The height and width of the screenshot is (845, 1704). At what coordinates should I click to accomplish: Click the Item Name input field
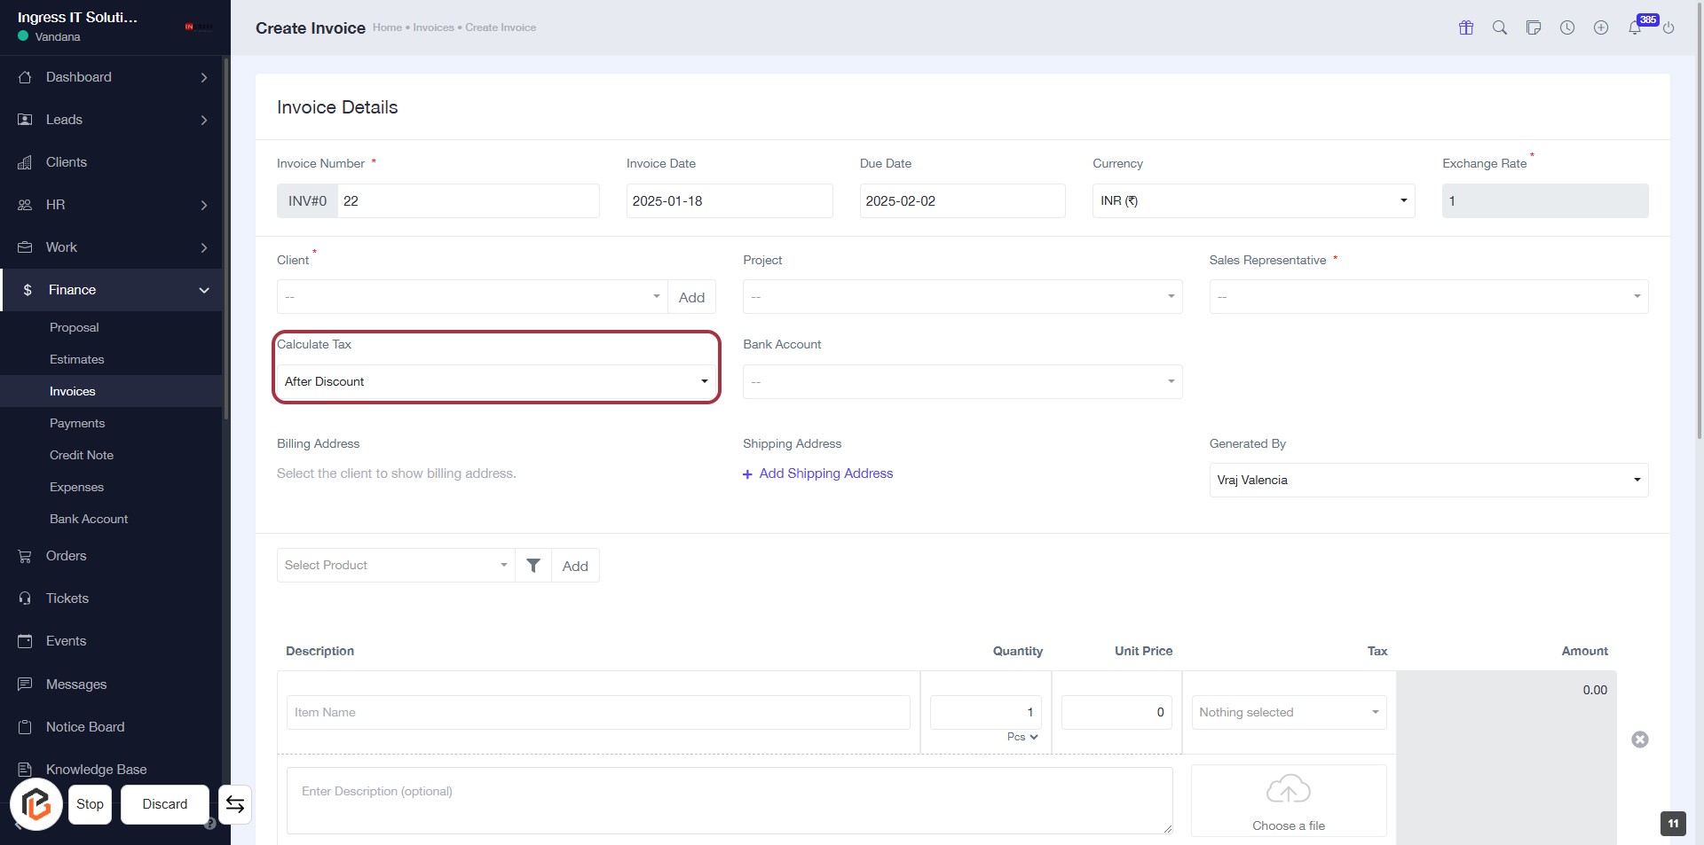click(598, 712)
